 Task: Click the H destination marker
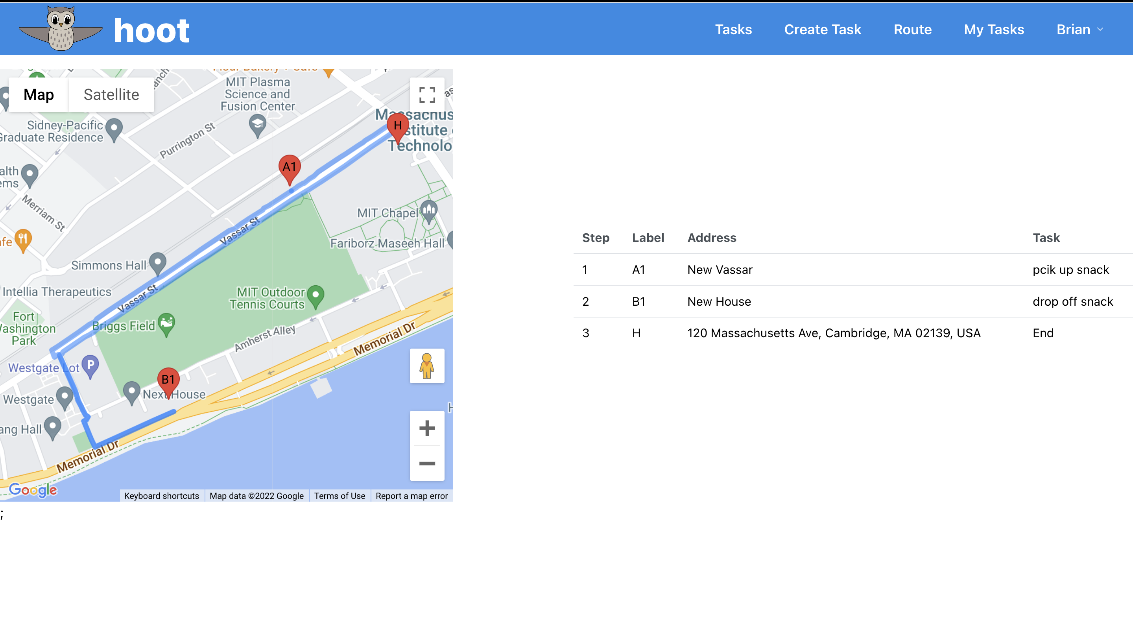click(x=398, y=126)
